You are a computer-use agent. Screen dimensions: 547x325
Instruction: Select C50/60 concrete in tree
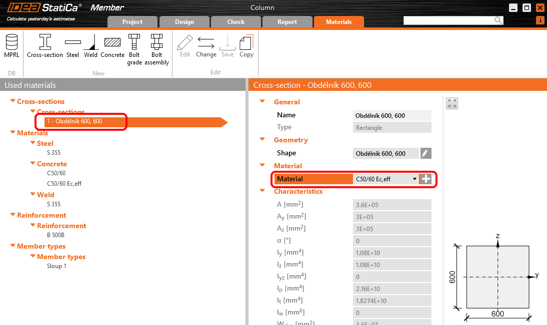(56, 173)
